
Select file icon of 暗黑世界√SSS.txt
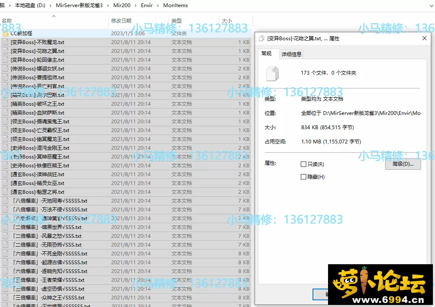(x=5, y=227)
